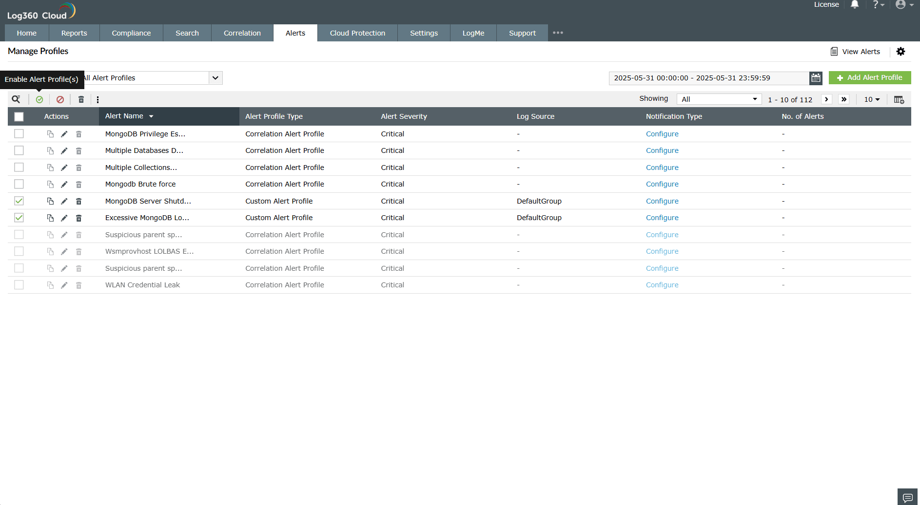
Task: Edit the MongoDB Server Shutdown alert profile
Action: [64, 201]
